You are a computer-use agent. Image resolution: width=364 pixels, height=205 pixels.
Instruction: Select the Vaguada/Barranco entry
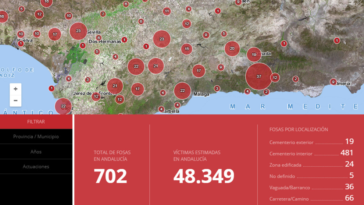pos(311,187)
